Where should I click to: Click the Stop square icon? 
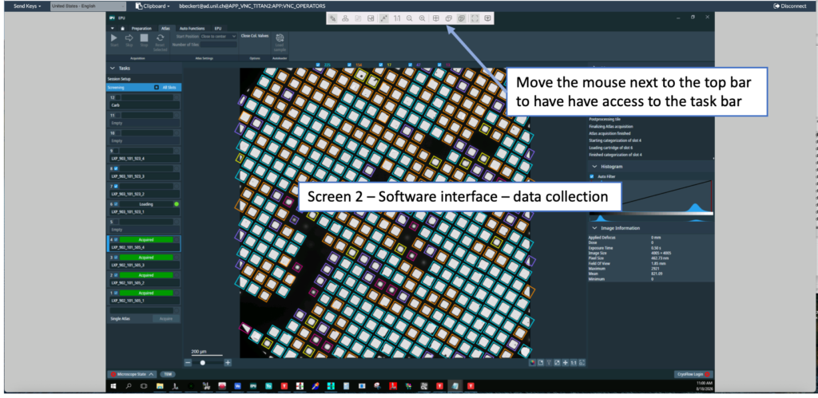point(144,38)
